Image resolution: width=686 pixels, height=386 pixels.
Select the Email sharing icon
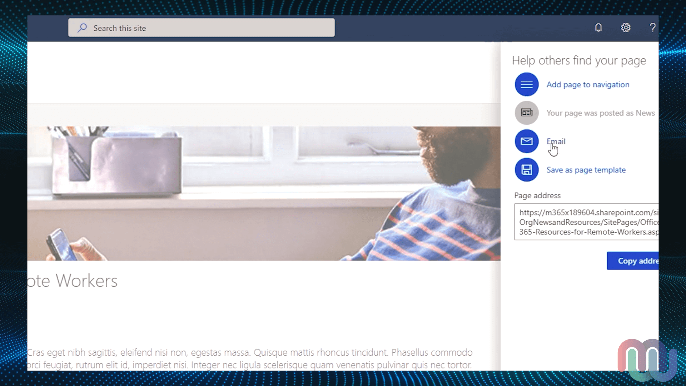[x=526, y=141]
